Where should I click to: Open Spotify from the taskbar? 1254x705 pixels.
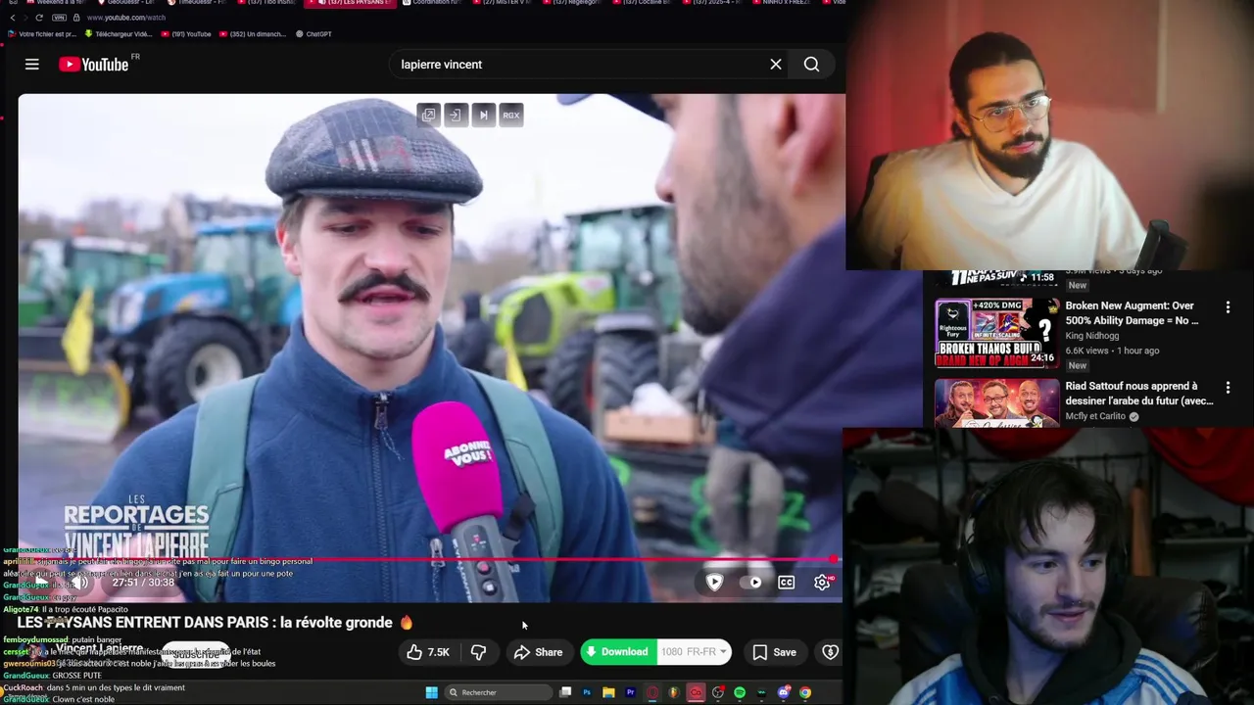(740, 692)
